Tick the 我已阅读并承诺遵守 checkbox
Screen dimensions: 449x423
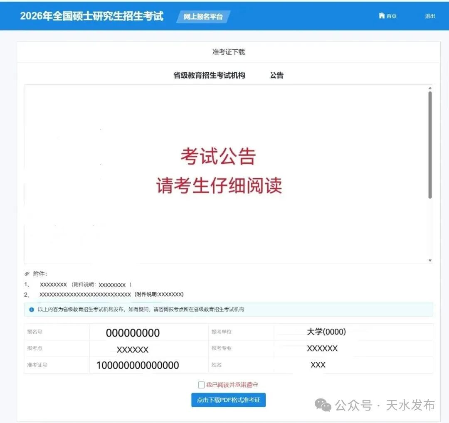(201, 385)
